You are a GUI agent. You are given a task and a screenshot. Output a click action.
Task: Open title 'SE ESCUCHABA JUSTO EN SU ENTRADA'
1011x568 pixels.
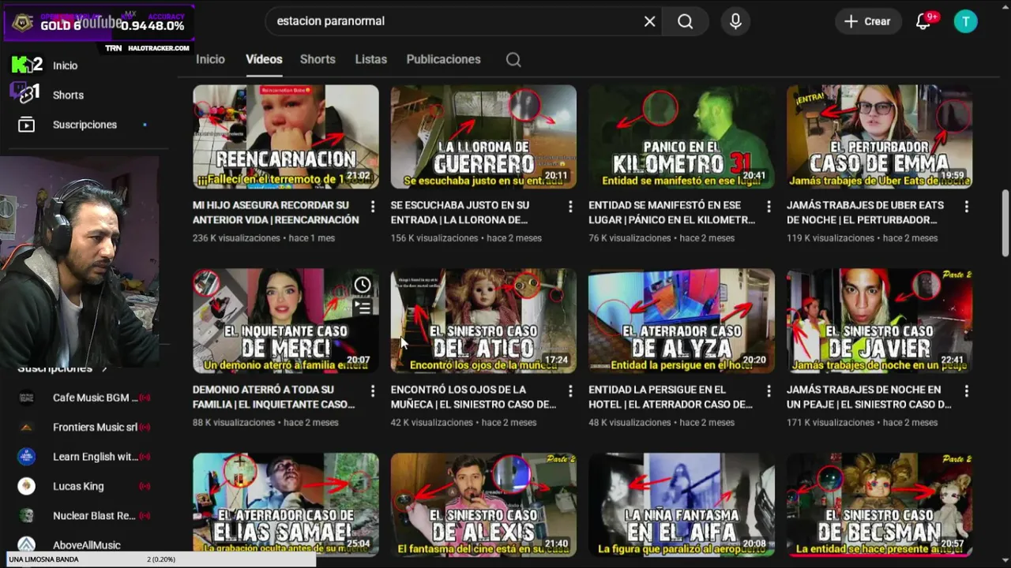460,212
